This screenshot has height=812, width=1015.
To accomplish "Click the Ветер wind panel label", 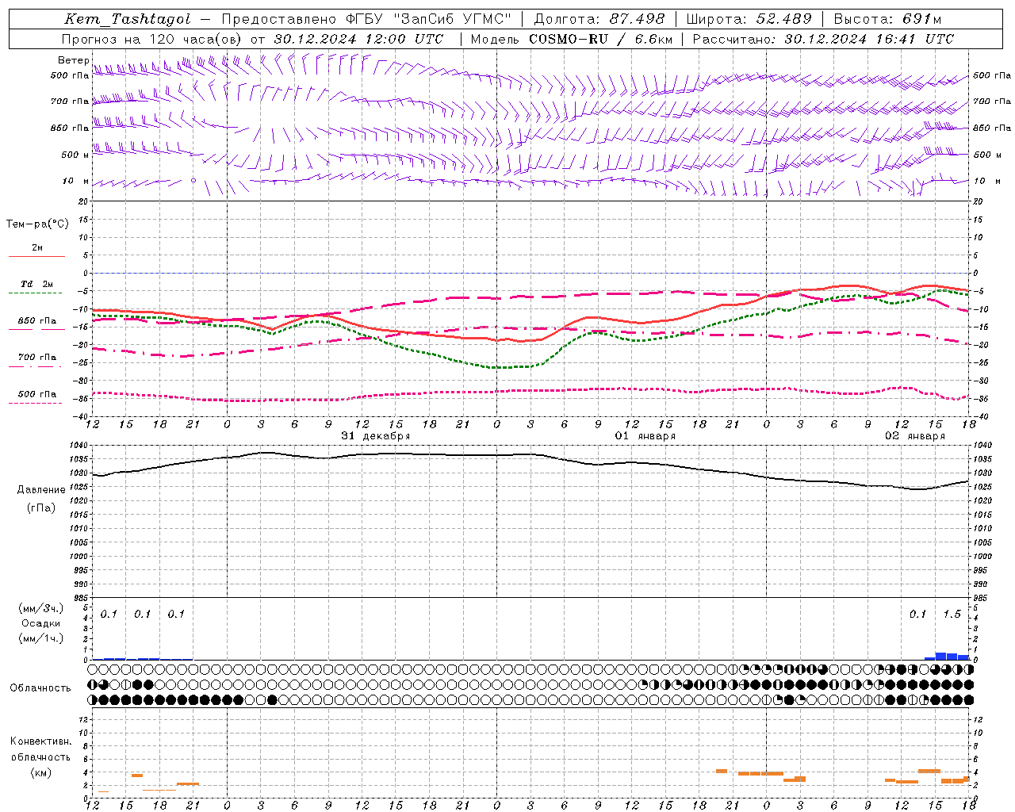I will 73,60.
